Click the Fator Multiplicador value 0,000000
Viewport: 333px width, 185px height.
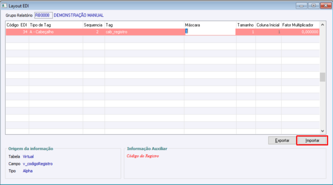coord(310,32)
